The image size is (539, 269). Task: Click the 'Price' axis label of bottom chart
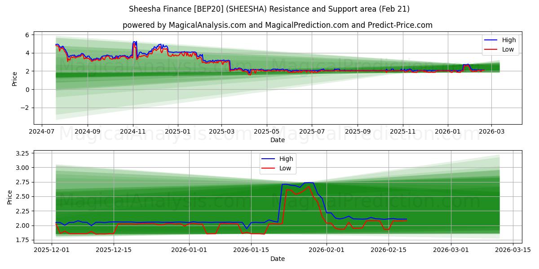(10, 197)
